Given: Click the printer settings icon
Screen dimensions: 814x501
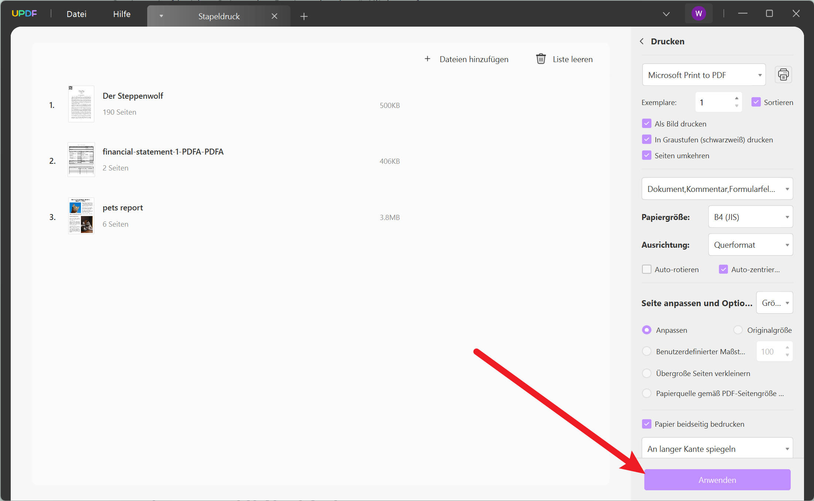Looking at the screenshot, I should tap(783, 75).
